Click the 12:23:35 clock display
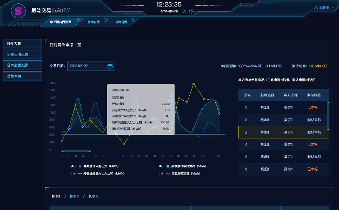Image resolution: width=339 pixels, height=210 pixels. point(169,4)
